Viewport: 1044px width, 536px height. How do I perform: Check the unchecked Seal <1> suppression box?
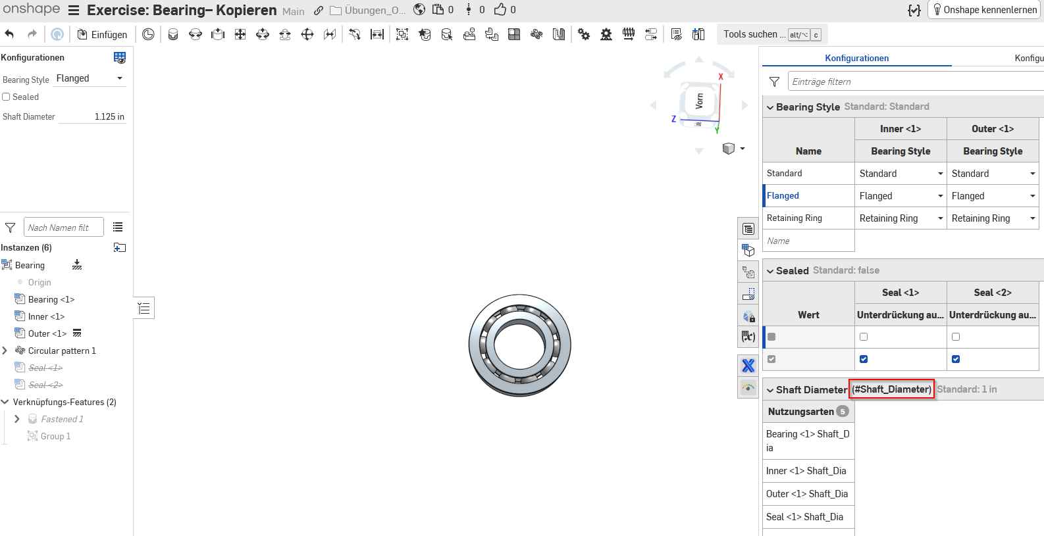pos(864,337)
